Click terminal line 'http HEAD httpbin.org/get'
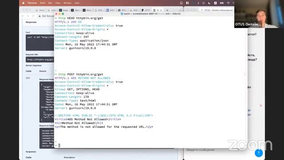 (x=79, y=18)
